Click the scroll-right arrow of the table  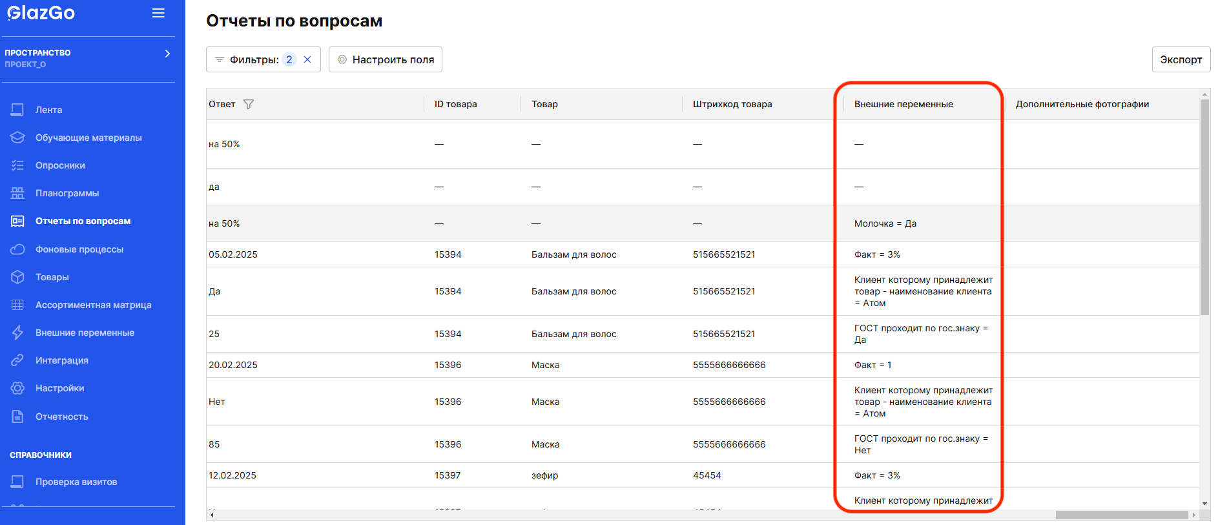(x=1194, y=515)
